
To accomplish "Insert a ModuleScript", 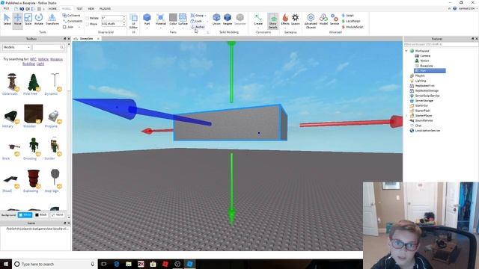I will 353,27.
